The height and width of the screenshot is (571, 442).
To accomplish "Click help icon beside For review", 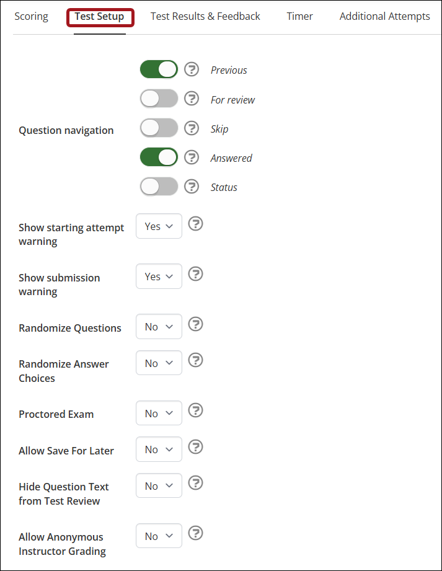I will click(192, 99).
